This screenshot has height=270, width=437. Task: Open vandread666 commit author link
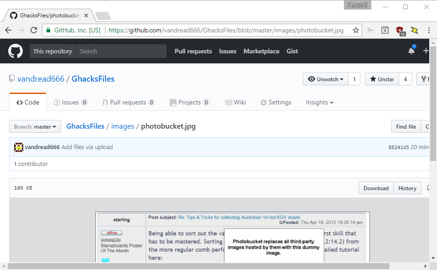pos(42,147)
